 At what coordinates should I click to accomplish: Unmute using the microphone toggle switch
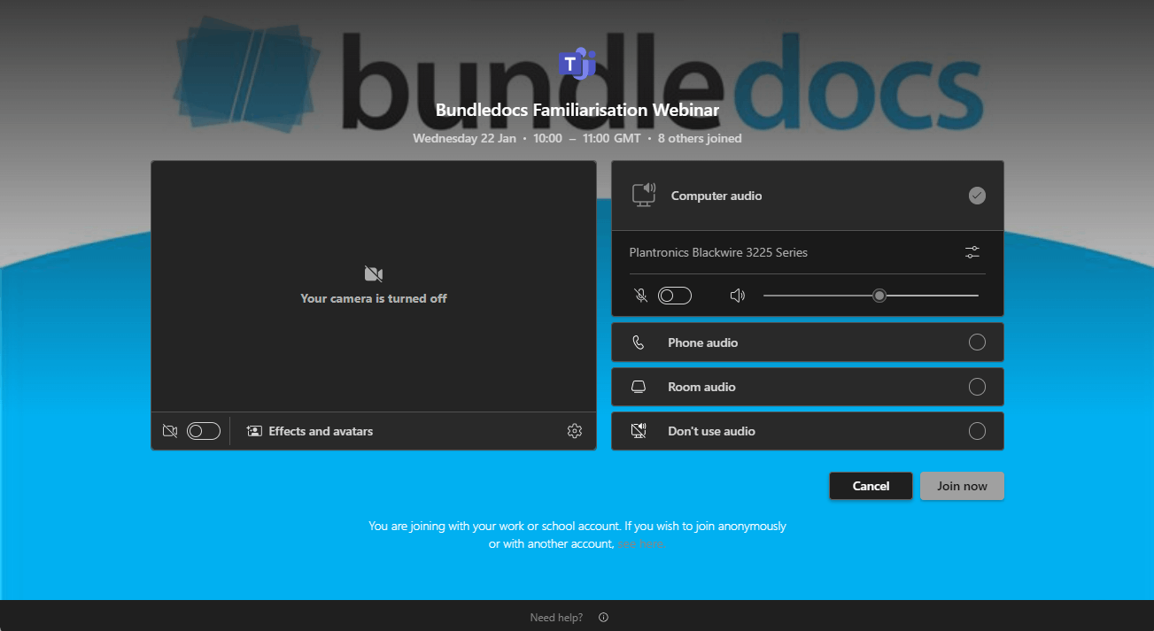click(x=675, y=296)
